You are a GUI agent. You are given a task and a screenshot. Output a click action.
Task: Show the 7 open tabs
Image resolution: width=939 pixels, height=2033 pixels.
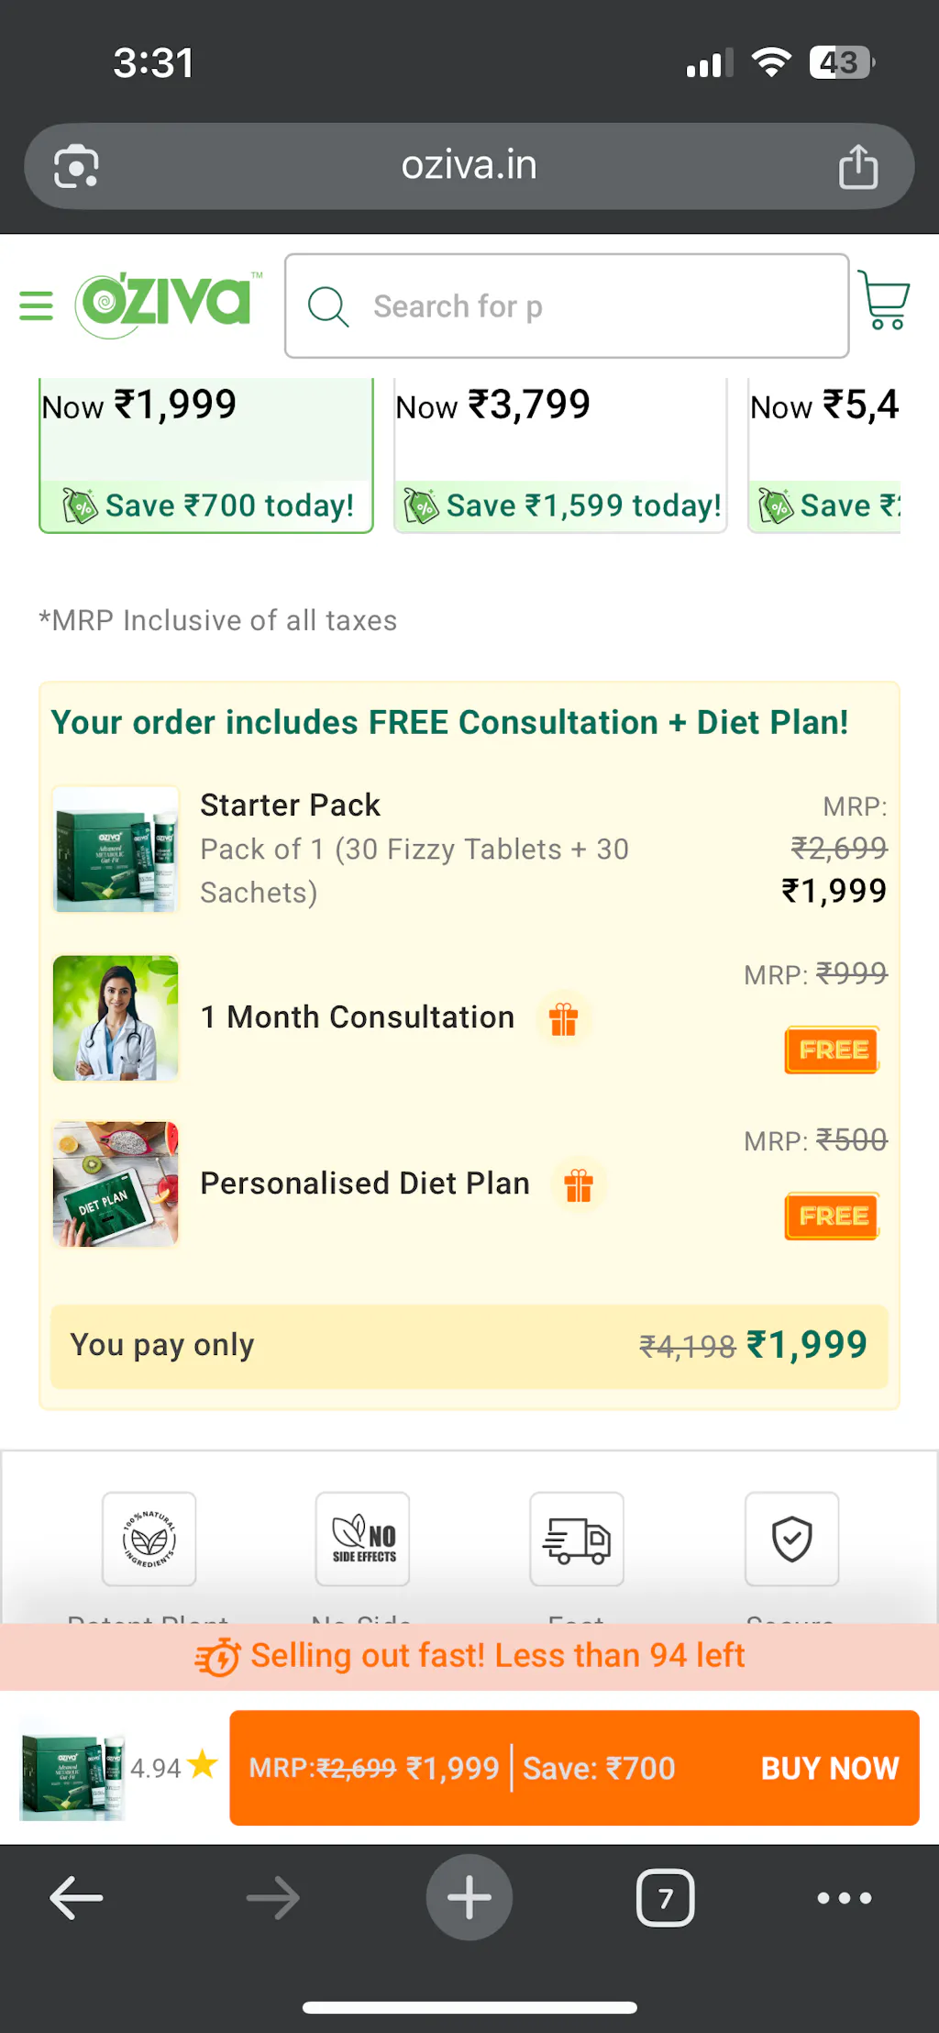[x=665, y=1897]
